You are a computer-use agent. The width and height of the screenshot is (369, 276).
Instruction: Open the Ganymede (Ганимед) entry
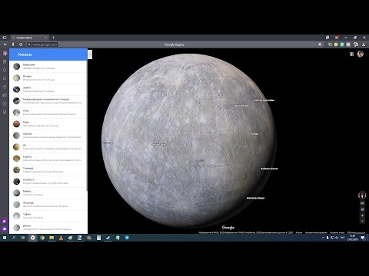[48, 170]
